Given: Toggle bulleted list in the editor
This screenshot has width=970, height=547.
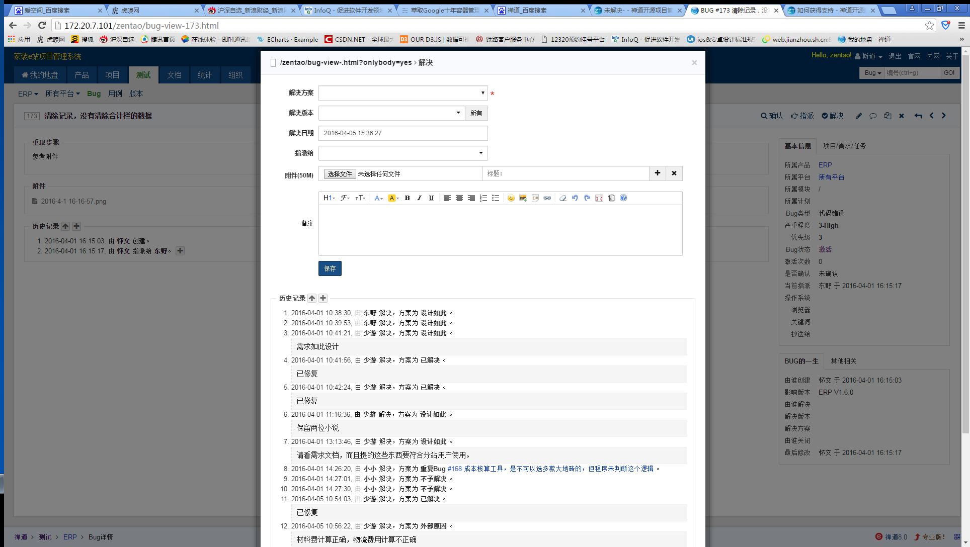Looking at the screenshot, I should (x=495, y=198).
